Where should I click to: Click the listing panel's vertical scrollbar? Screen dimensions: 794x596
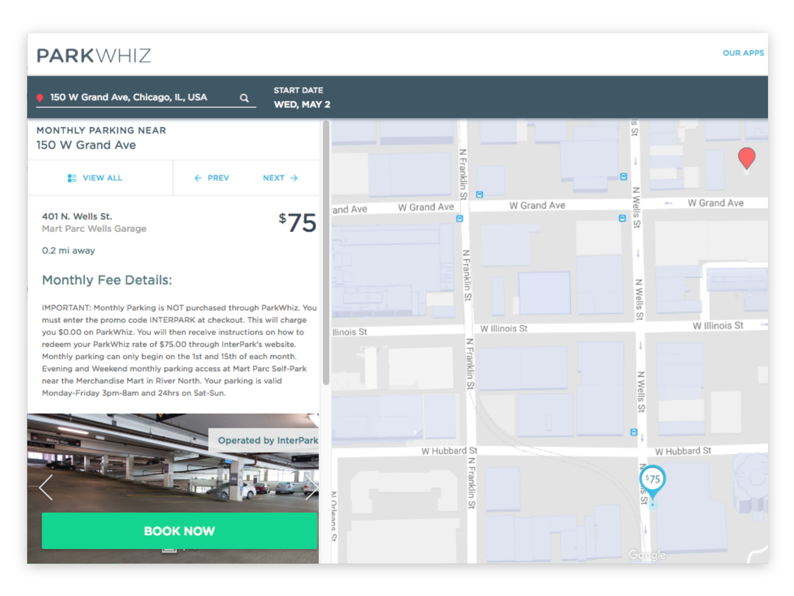326,253
